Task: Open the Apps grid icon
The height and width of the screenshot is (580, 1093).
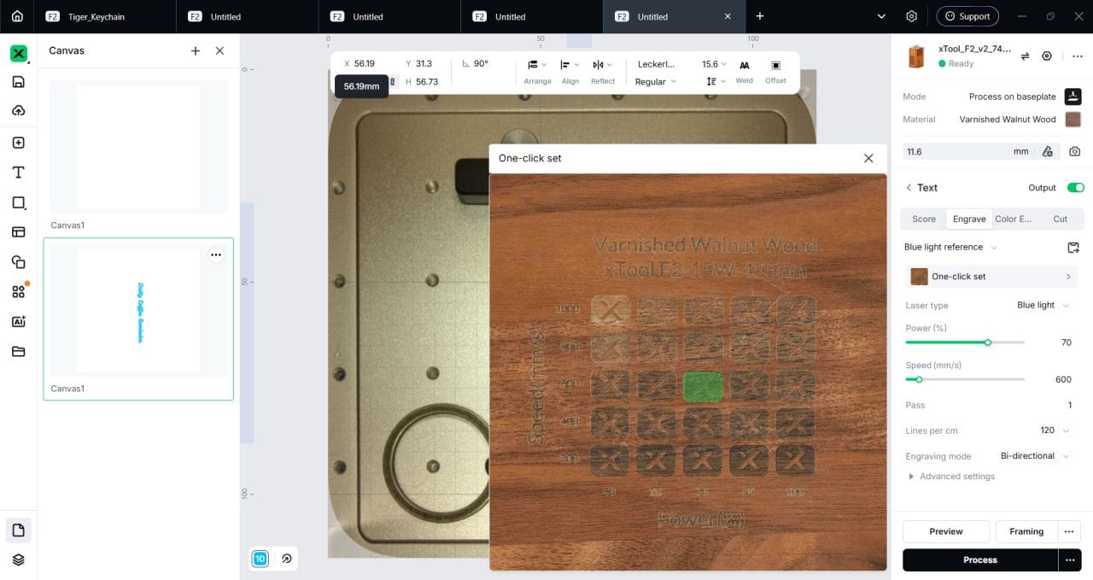Action: [18, 291]
